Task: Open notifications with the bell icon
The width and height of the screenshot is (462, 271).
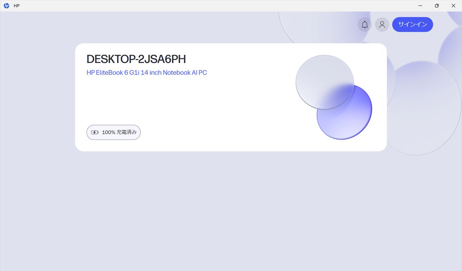Action: coord(365,25)
